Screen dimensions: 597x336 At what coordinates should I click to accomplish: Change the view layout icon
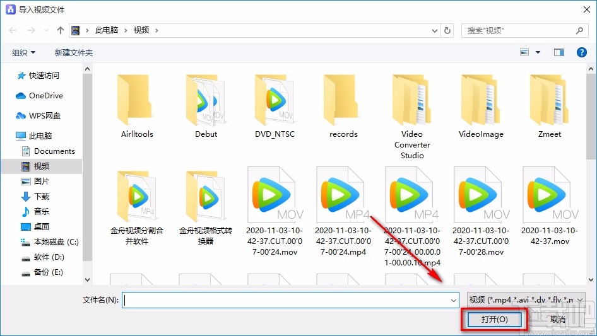pyautogui.click(x=524, y=52)
